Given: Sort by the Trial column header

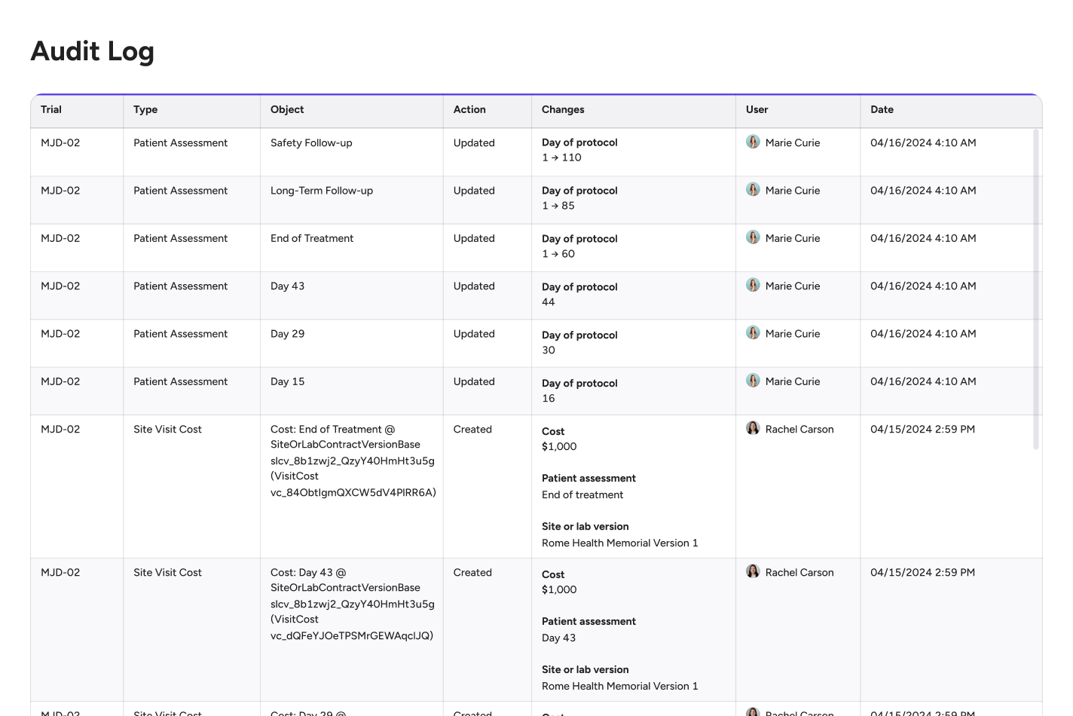Looking at the screenshot, I should click(51, 110).
